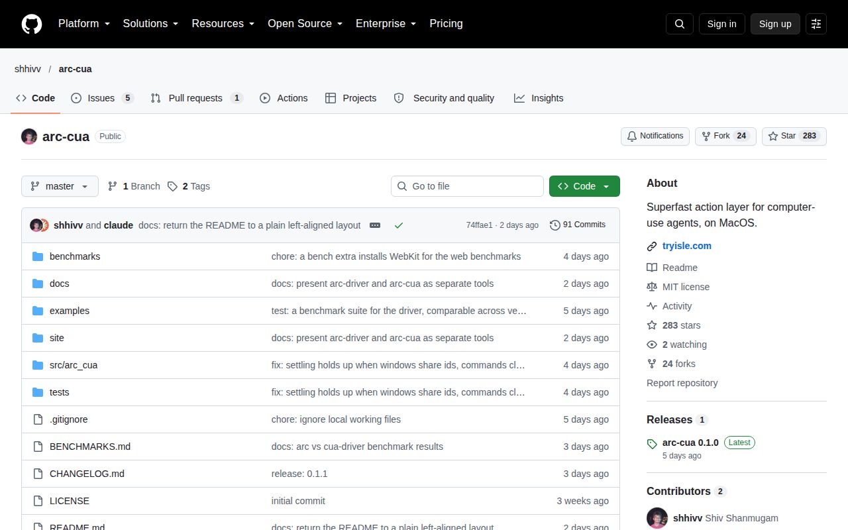Click the tag icon beside arc-cua 0.1.0
This screenshot has height=530, width=848.
click(652, 444)
